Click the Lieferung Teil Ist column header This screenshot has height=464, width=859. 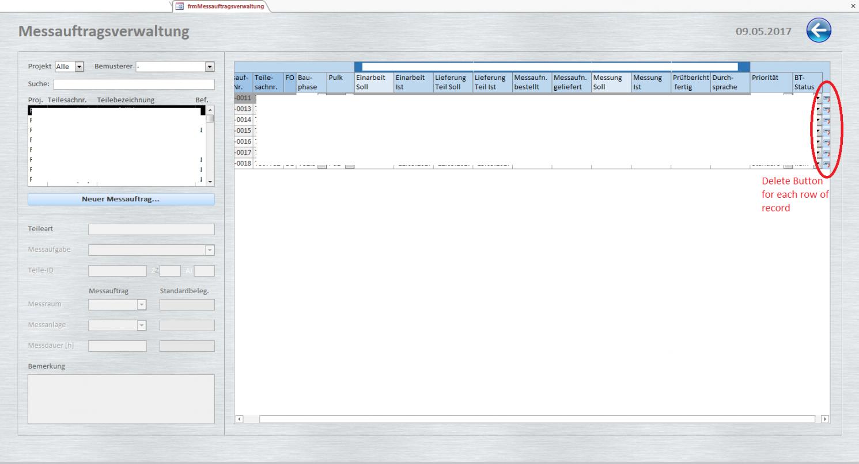(492, 83)
